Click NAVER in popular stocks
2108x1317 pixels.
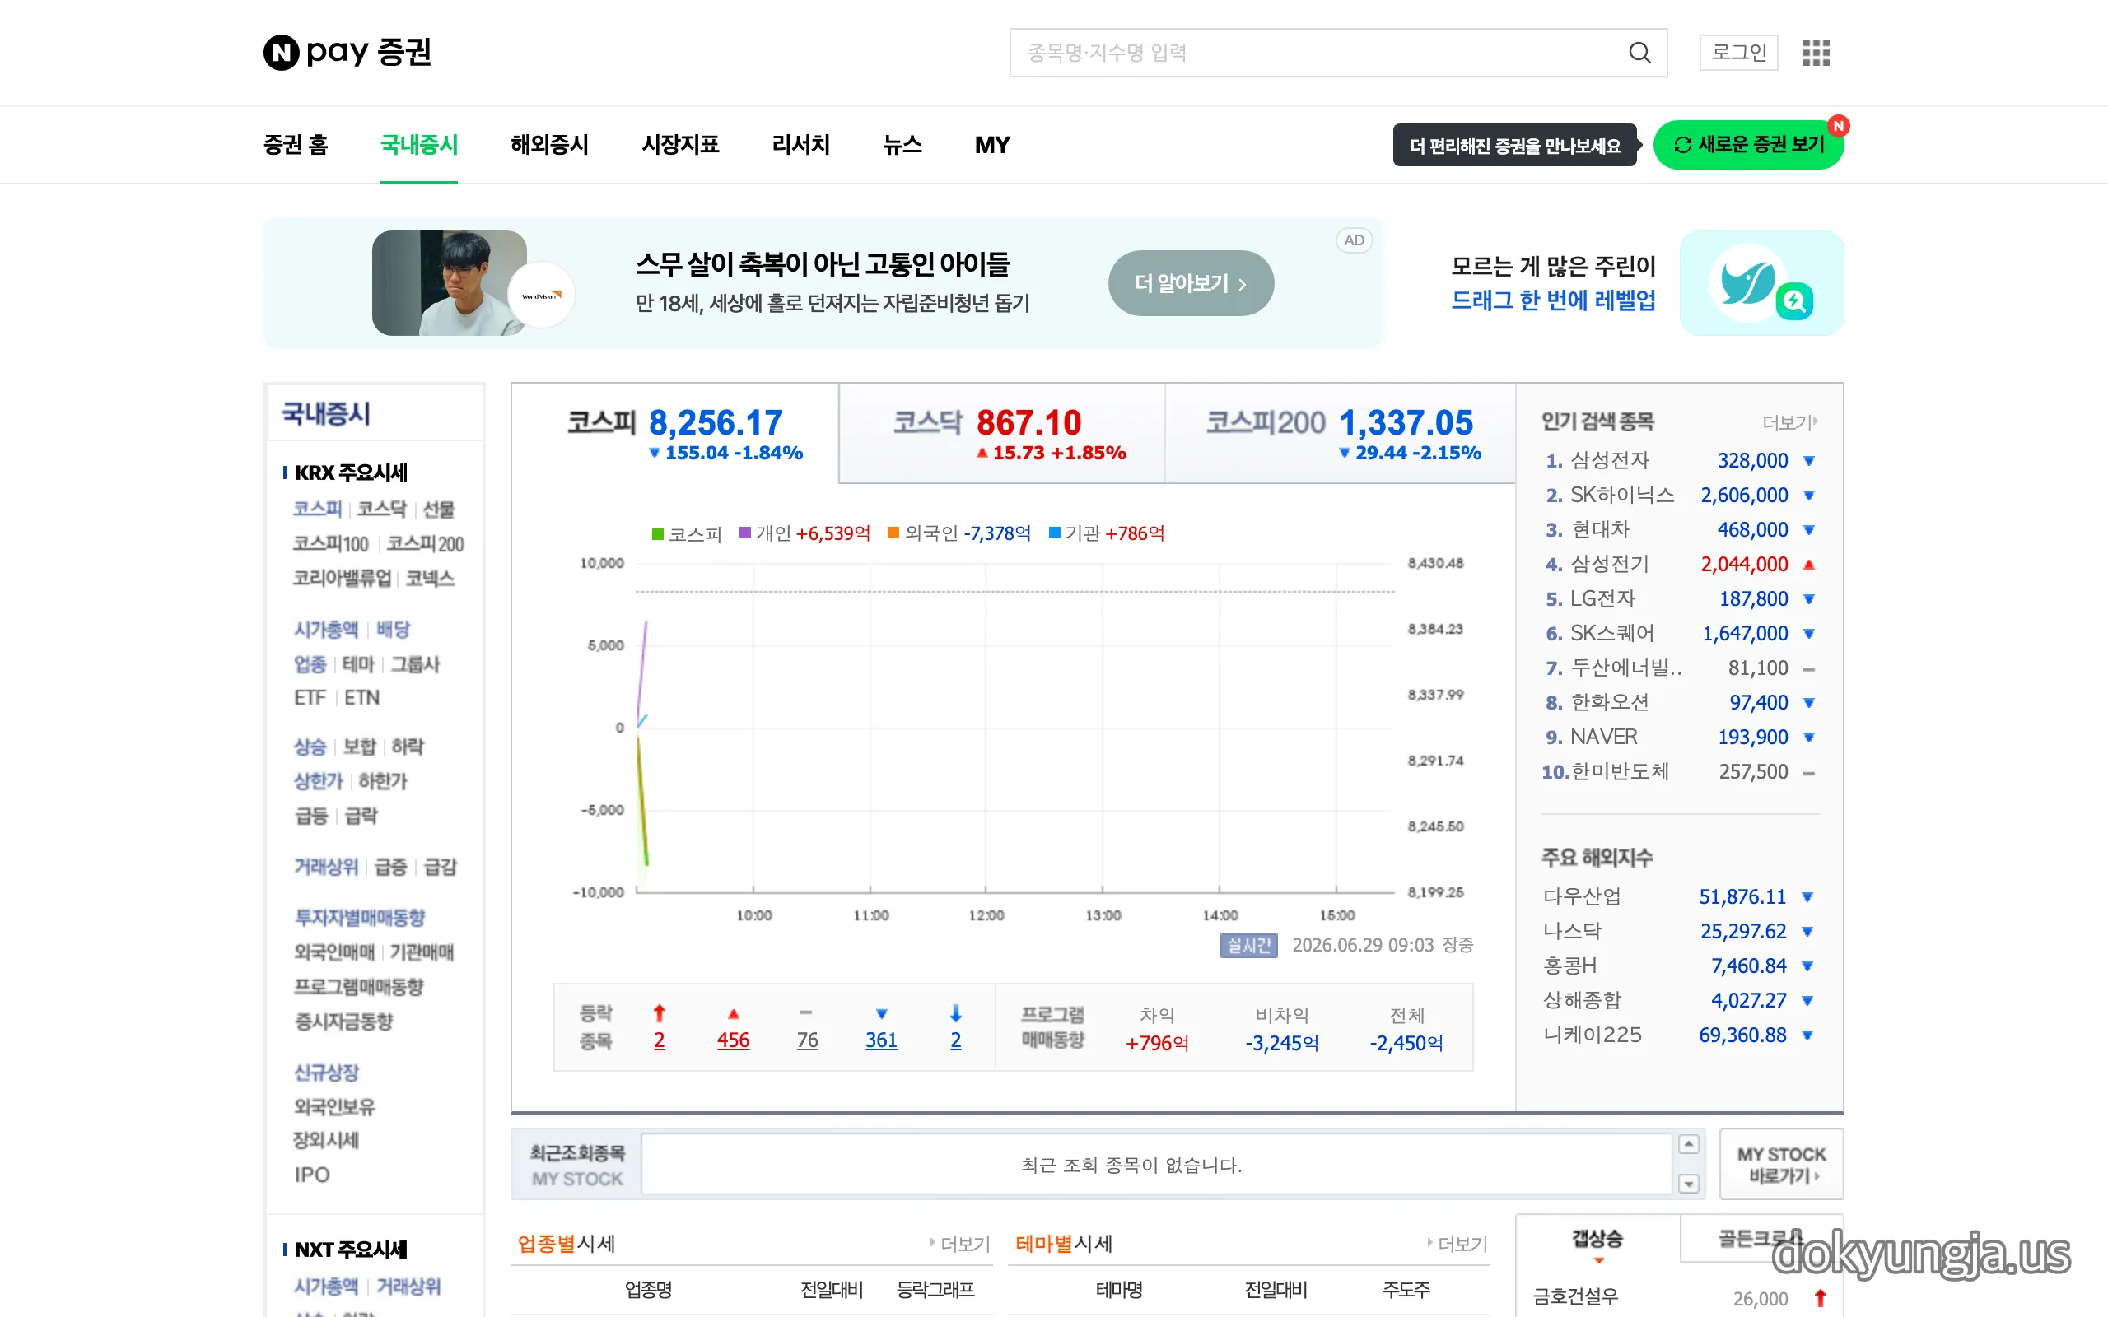[x=1604, y=737]
